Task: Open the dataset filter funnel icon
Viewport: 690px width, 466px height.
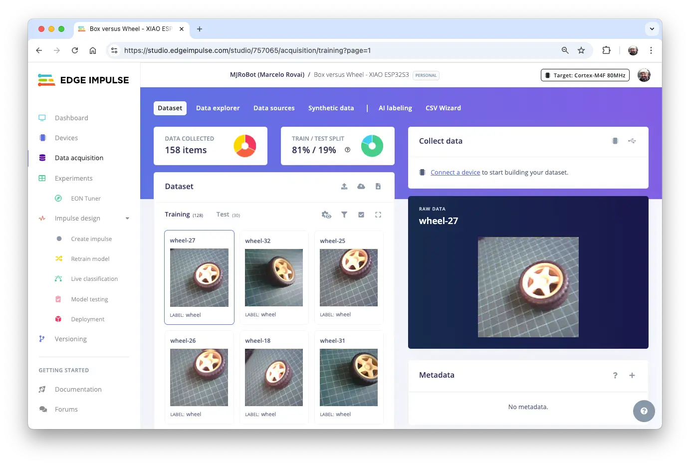Action: coord(344,215)
